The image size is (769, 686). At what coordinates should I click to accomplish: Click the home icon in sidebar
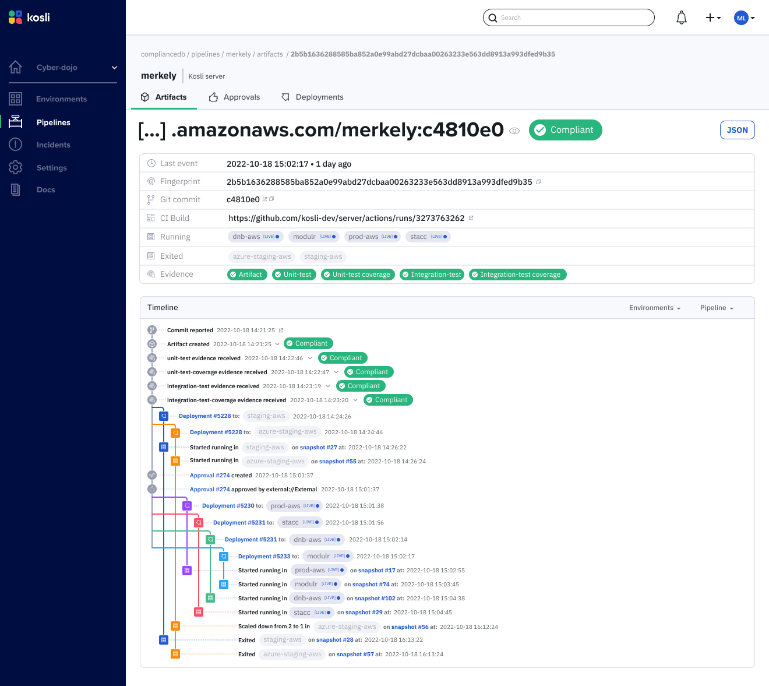(x=16, y=67)
